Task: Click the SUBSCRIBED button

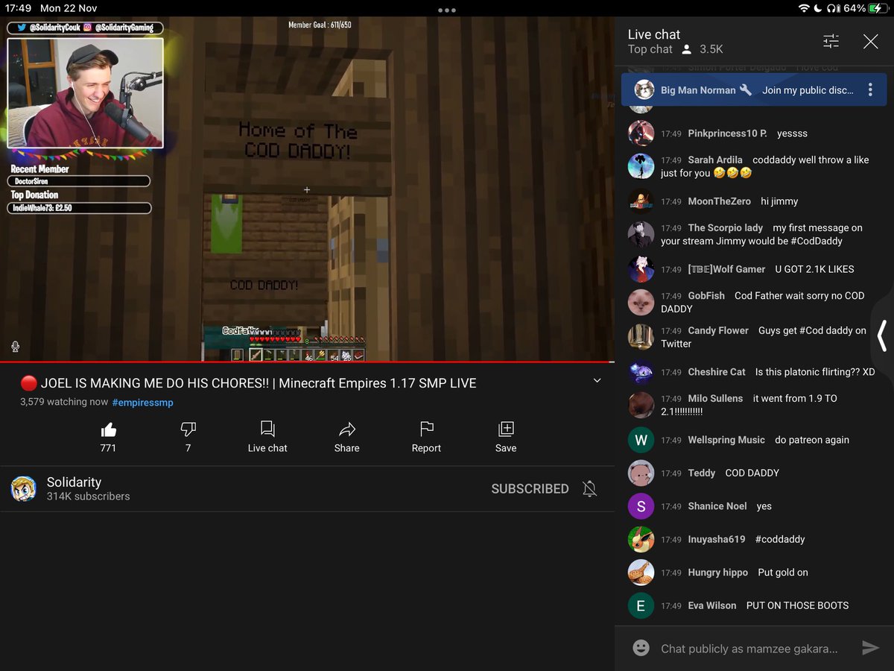Action: (530, 489)
